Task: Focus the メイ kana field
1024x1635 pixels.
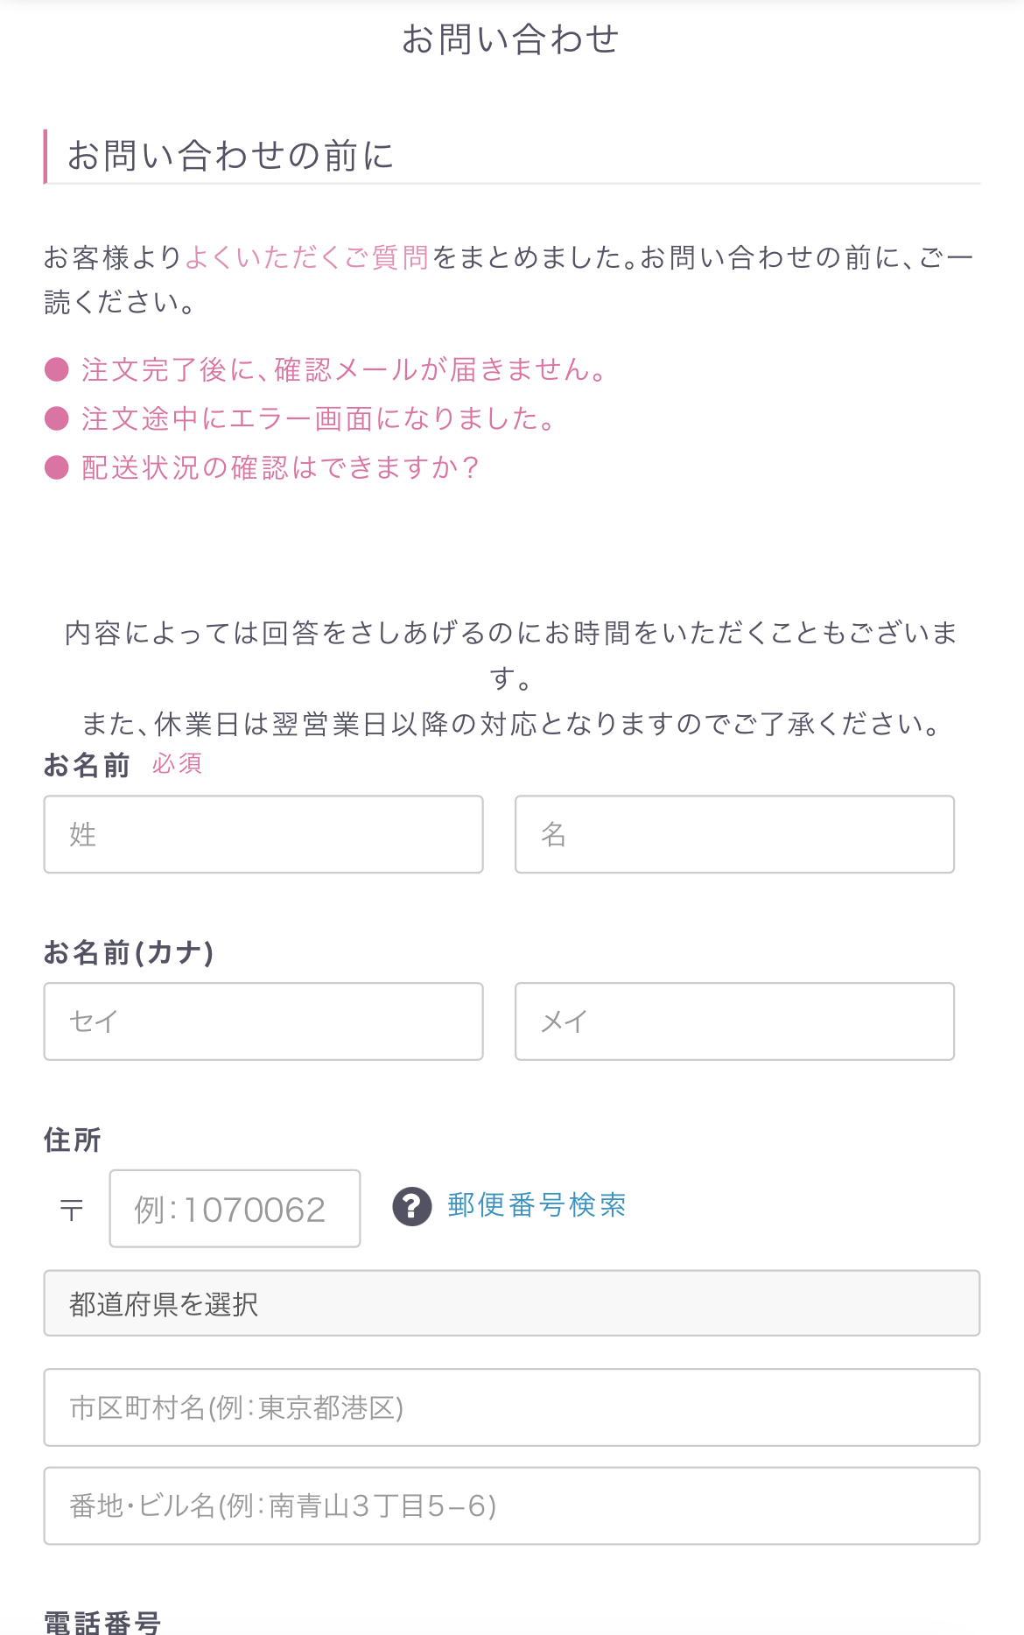Action: [x=734, y=1021]
